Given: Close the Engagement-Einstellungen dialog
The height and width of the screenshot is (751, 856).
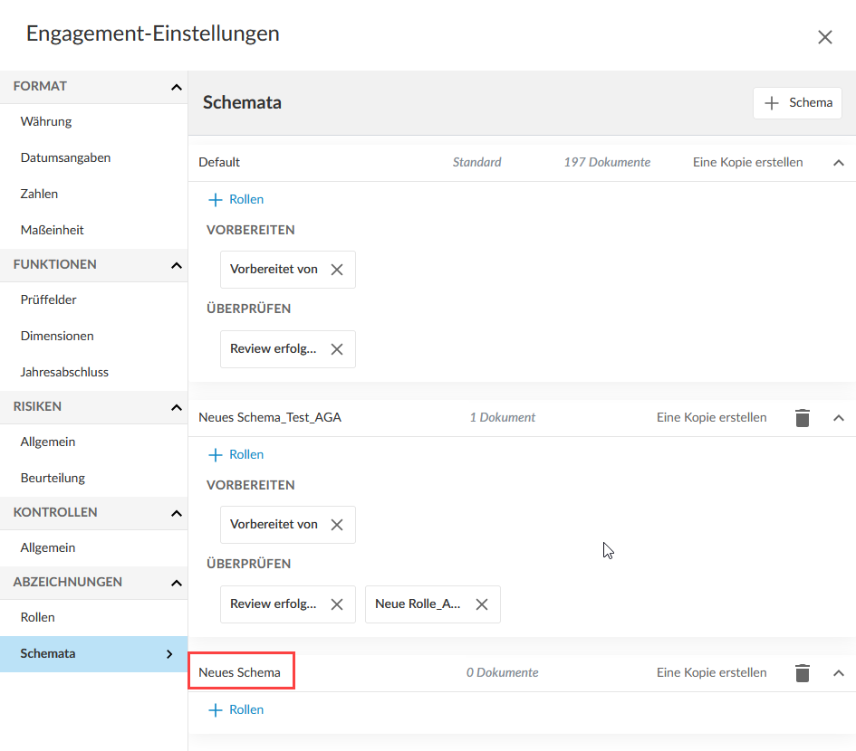Looking at the screenshot, I should (x=824, y=37).
